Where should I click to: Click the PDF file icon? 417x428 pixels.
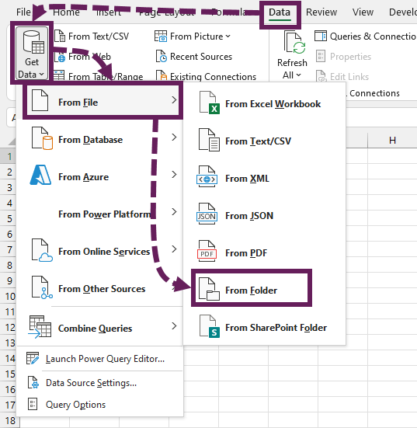pos(207,251)
